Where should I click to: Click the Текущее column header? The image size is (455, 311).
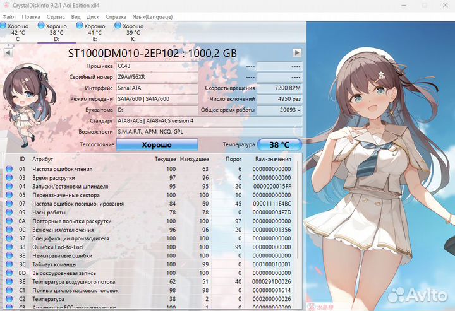click(x=165, y=159)
